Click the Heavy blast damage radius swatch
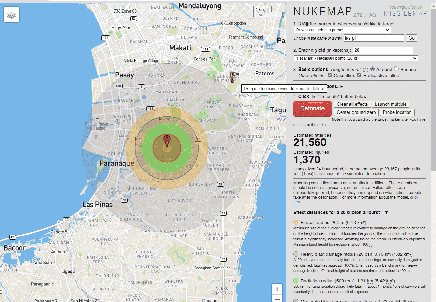Viewport: 436px width, 302px height. (296, 254)
